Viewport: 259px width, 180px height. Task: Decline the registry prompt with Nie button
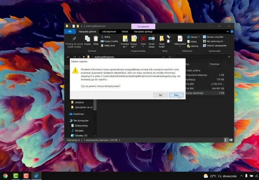tap(176, 95)
